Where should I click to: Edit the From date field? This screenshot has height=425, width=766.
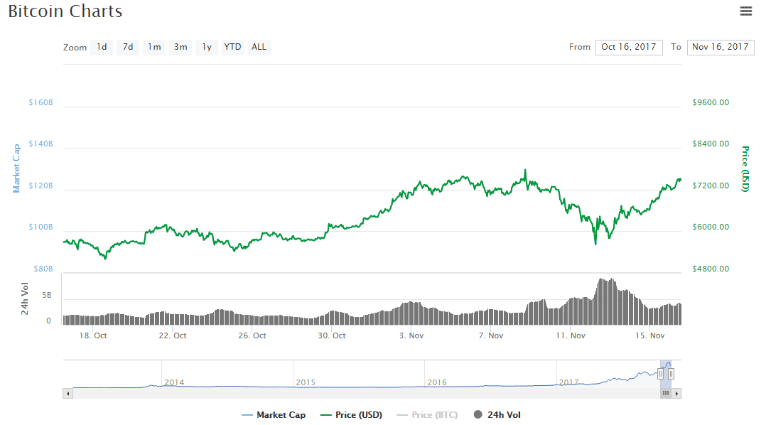coord(629,48)
